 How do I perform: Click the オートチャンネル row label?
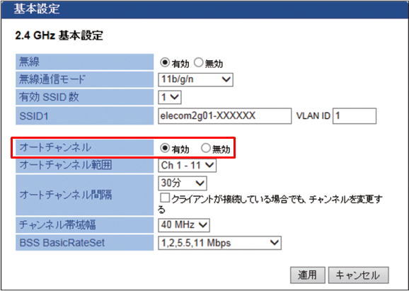84,148
